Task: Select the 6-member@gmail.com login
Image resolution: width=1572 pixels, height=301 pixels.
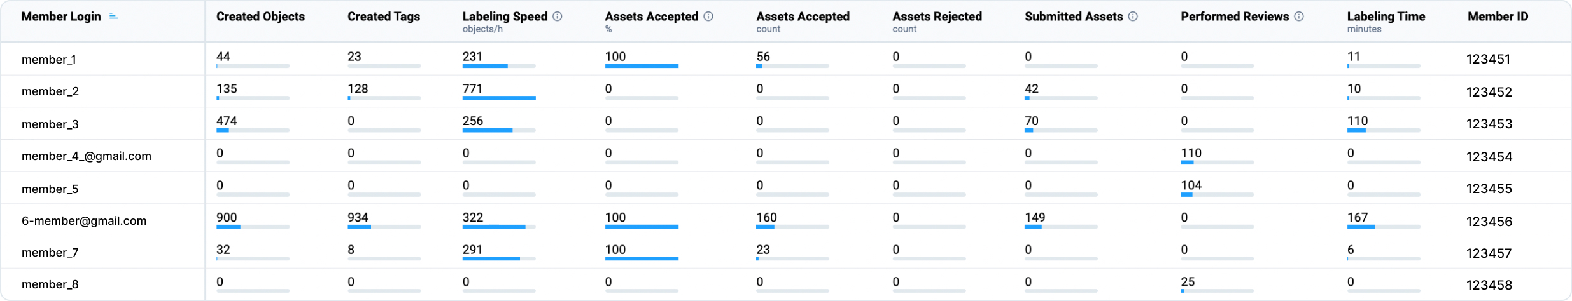Action: point(84,221)
